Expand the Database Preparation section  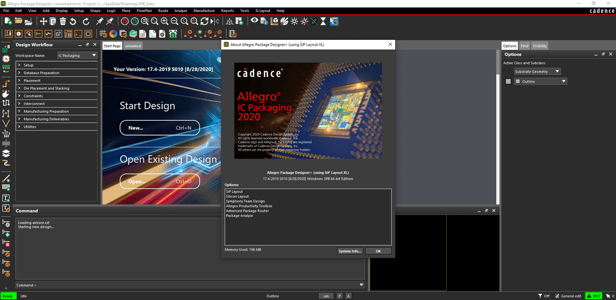57,73
